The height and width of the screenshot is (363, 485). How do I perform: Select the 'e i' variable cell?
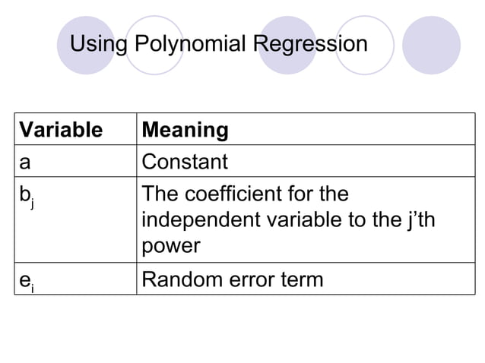click(x=28, y=280)
